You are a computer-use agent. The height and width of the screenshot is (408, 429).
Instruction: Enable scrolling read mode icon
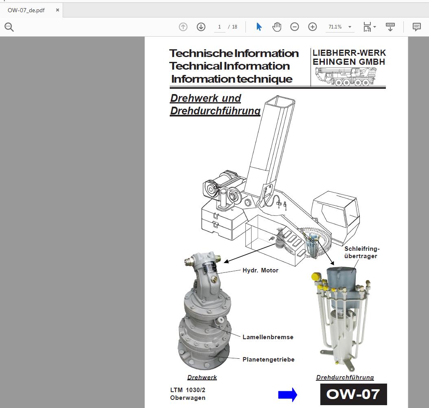tap(390, 27)
